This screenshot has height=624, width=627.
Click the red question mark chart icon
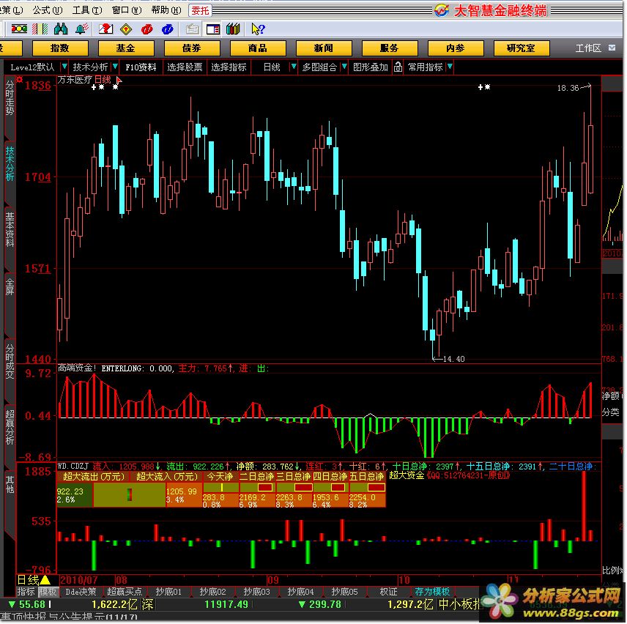click(106, 29)
